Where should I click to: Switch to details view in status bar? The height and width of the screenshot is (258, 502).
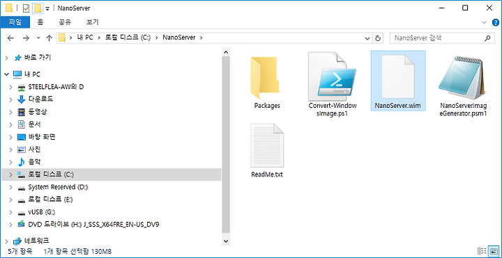481,251
